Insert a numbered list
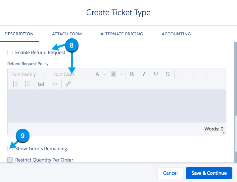237x182 pixels. [x=27, y=84]
